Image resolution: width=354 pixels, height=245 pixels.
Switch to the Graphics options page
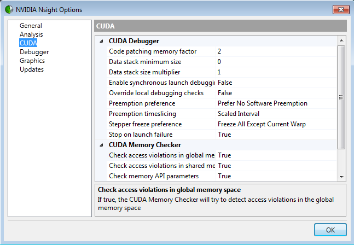pyautogui.click(x=32, y=61)
